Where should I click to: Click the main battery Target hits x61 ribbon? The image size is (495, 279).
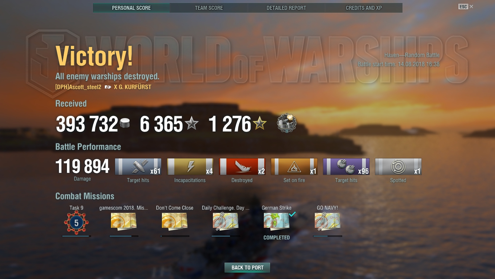pyautogui.click(x=138, y=167)
